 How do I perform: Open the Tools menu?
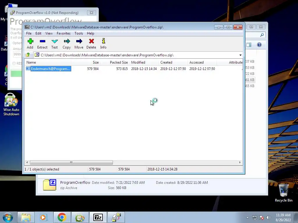click(79, 33)
